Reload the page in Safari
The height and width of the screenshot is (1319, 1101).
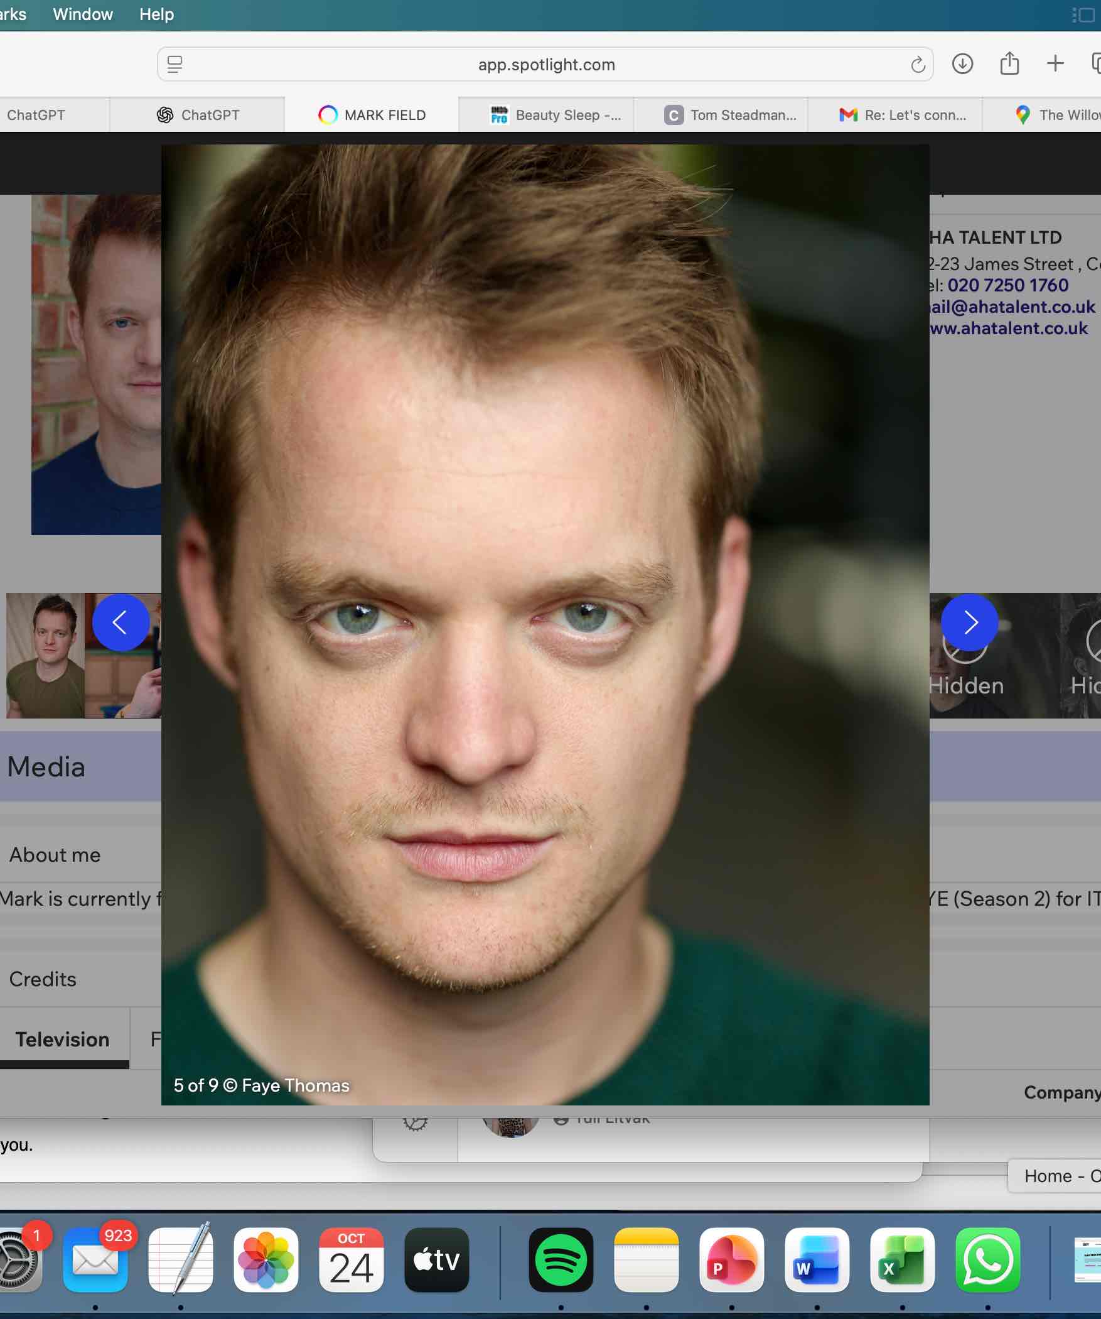917,65
